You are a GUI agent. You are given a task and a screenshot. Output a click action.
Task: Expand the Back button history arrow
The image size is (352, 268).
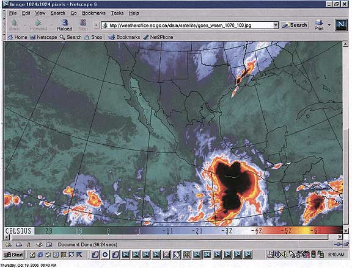point(25,25)
